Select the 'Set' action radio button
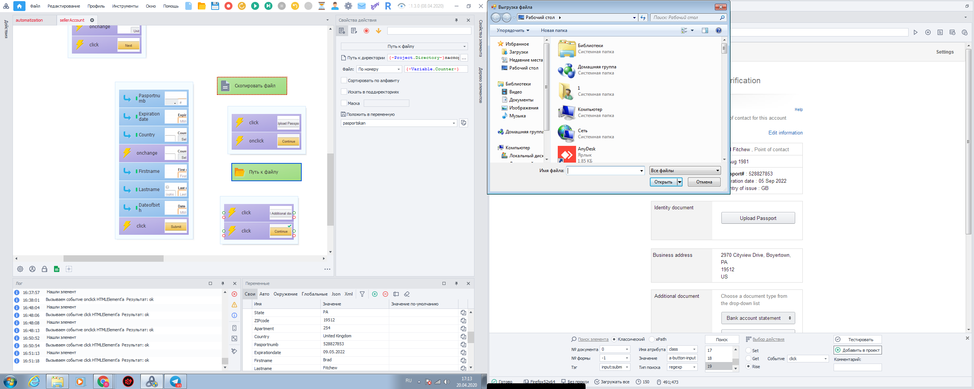The image size is (974, 389). click(748, 351)
